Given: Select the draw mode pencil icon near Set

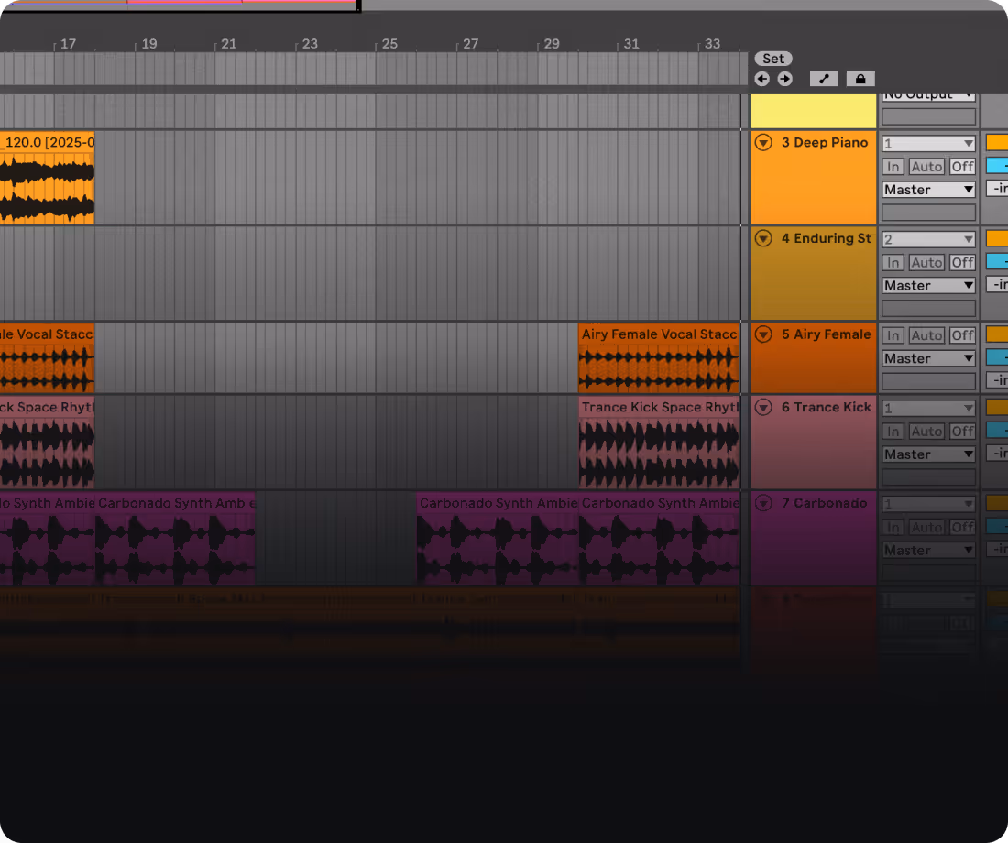Looking at the screenshot, I should tap(823, 79).
